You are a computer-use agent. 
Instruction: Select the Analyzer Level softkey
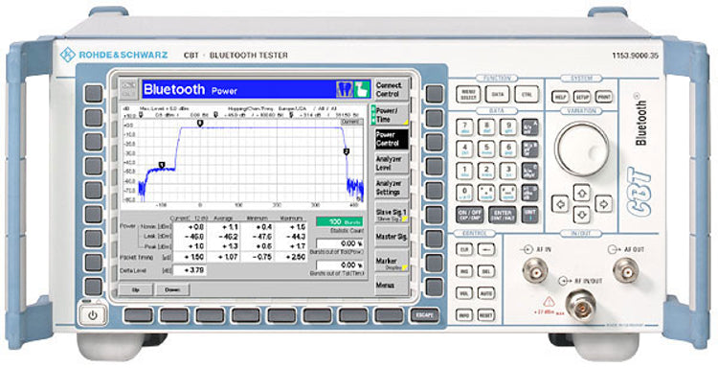(x=391, y=163)
